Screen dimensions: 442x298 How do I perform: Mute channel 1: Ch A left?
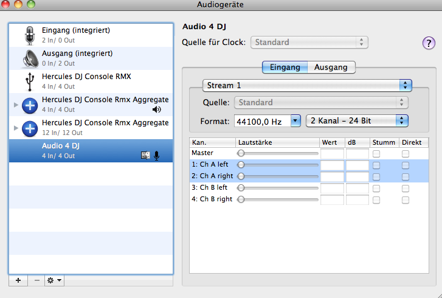pyautogui.click(x=376, y=165)
